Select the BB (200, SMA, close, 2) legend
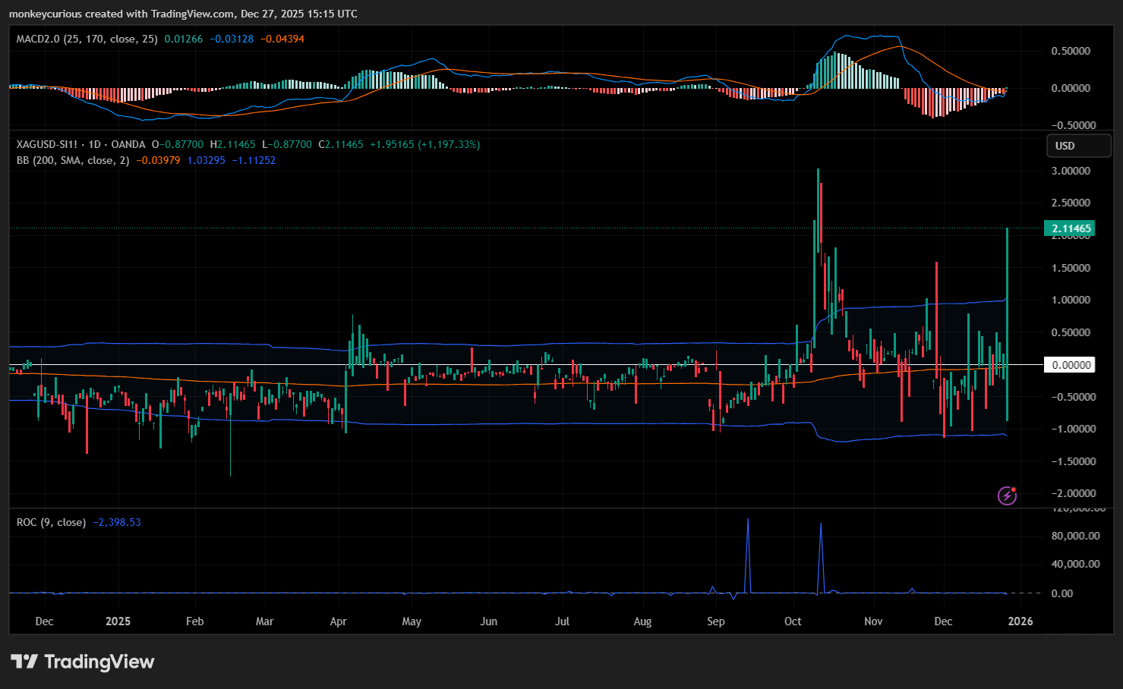The height and width of the screenshot is (689, 1123). coord(73,160)
